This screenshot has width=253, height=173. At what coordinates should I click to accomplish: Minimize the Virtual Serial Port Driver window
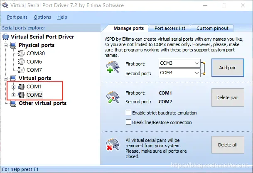coord(205,5)
